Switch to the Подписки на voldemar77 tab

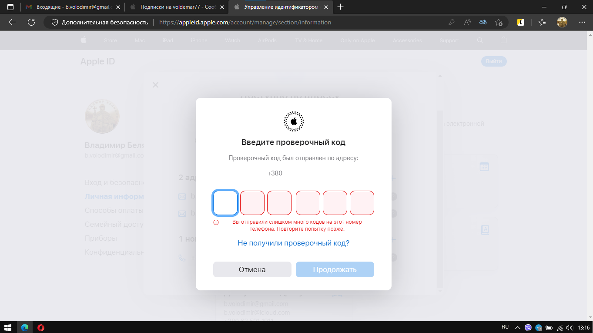click(177, 7)
